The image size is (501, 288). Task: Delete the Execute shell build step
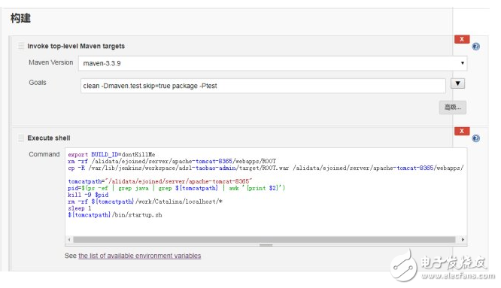click(x=462, y=131)
